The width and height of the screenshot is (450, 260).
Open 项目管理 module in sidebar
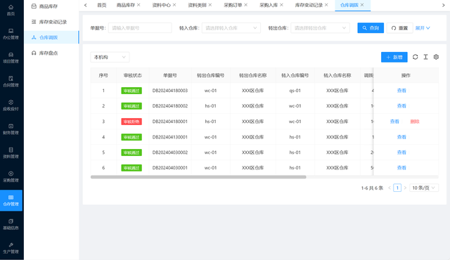(11, 58)
